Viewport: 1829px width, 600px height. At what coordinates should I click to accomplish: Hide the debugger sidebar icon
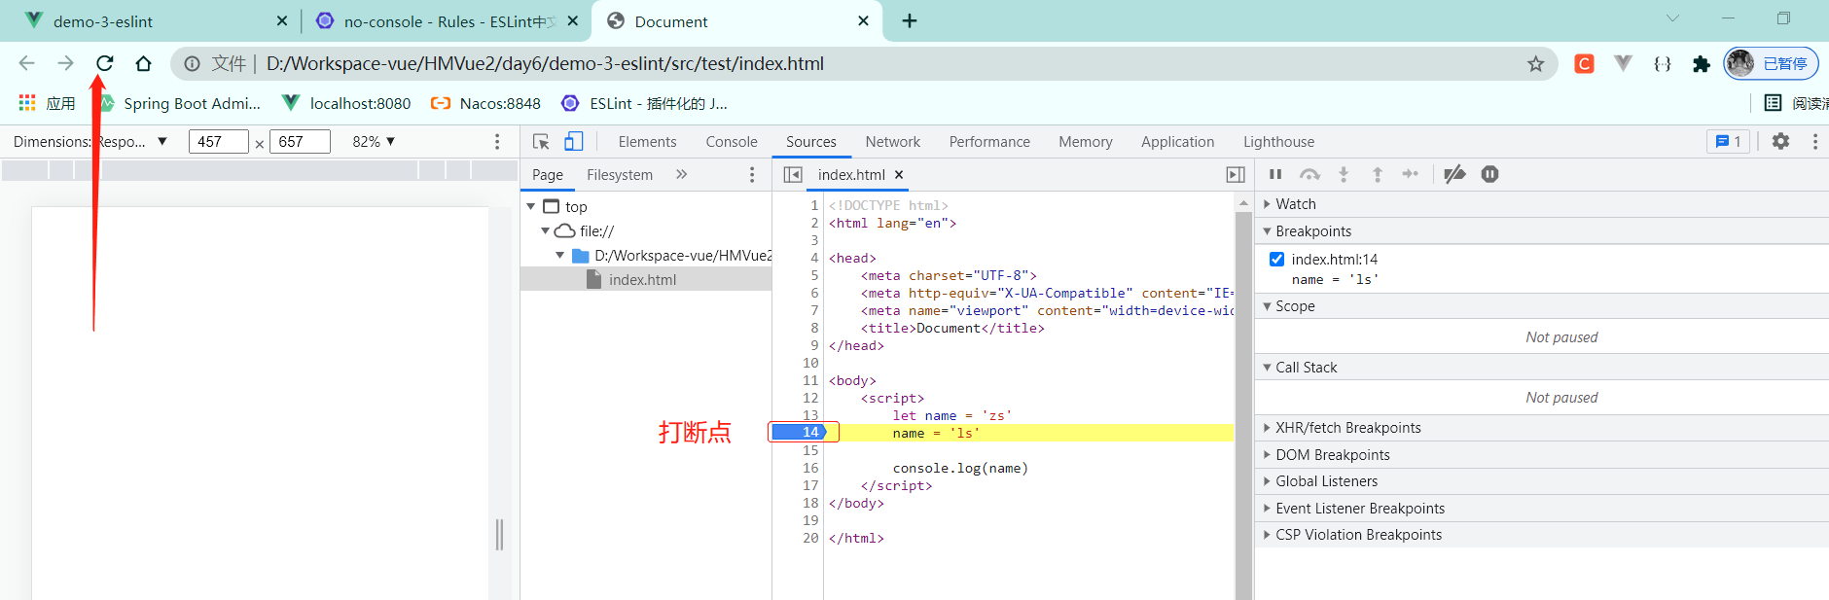tap(1236, 175)
